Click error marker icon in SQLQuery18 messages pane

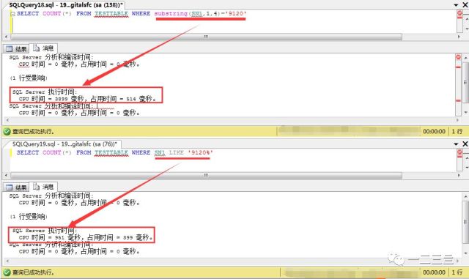point(458,57)
